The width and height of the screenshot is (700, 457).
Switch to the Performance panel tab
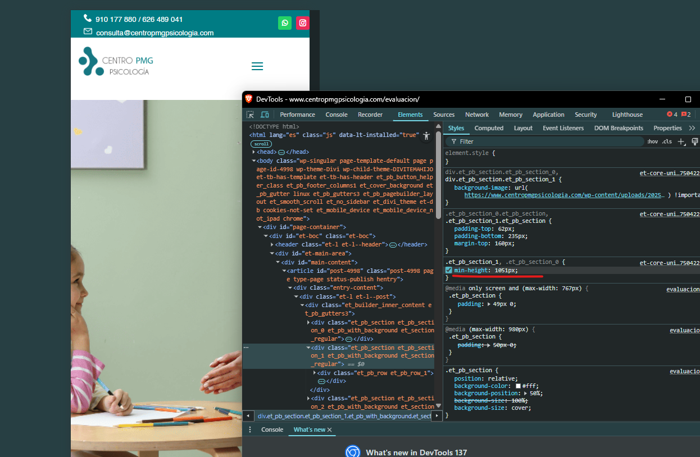[x=298, y=115]
